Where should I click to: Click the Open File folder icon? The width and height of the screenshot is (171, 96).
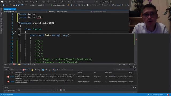point(14,5)
